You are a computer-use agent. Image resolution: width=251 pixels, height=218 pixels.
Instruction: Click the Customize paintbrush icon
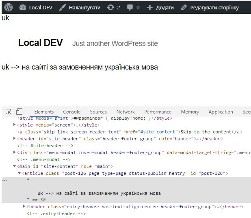coord(63,7)
